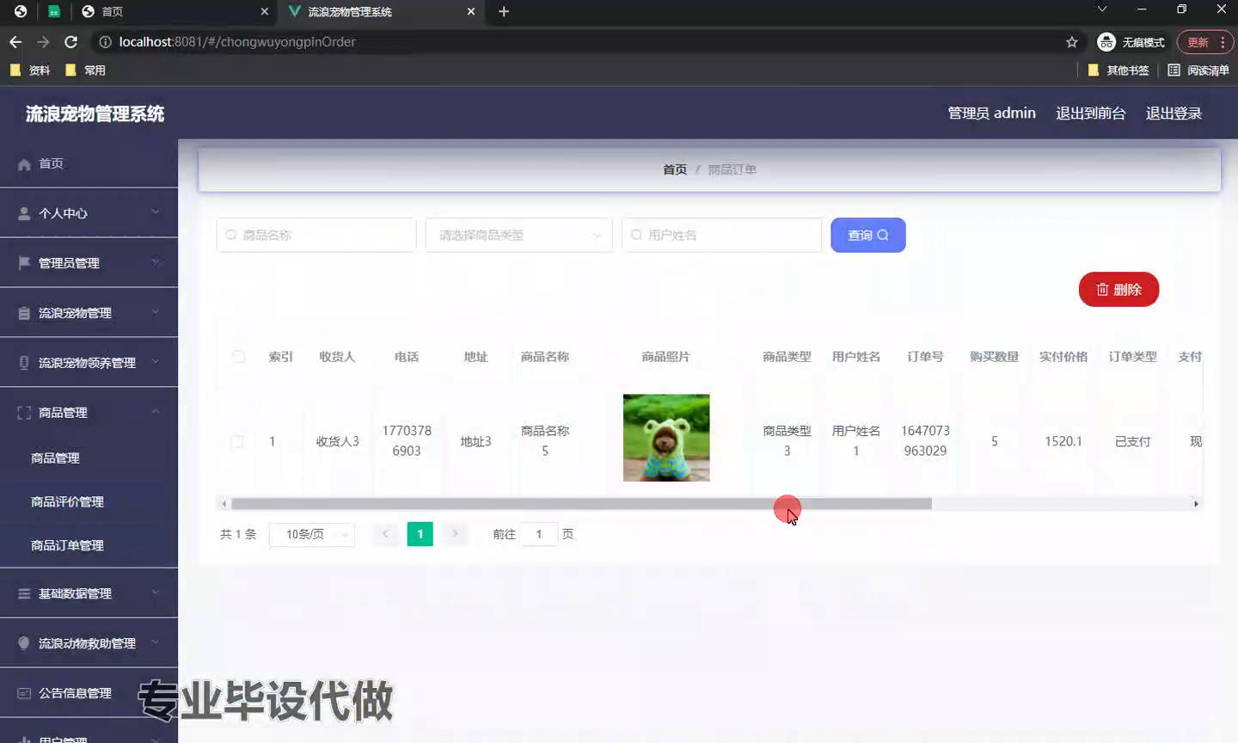
Task: Click the flag icon beside 管理员管理
Action: (24, 263)
